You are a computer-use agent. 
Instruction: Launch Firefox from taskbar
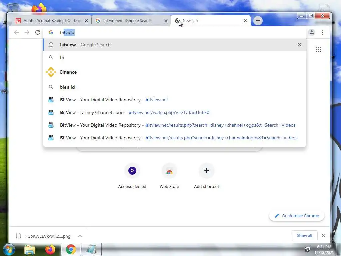tap(50, 250)
